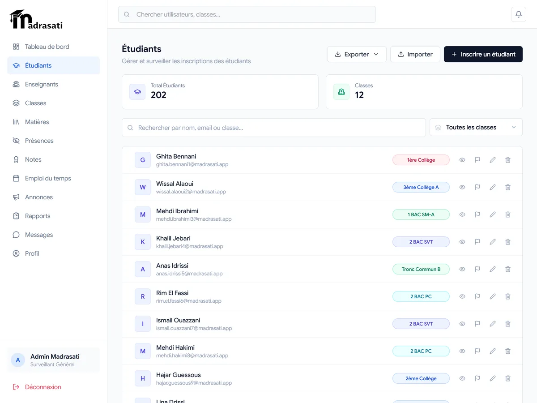537x403 pixels.
Task: Open the Admin Madrasati account card
Action: 53,360
